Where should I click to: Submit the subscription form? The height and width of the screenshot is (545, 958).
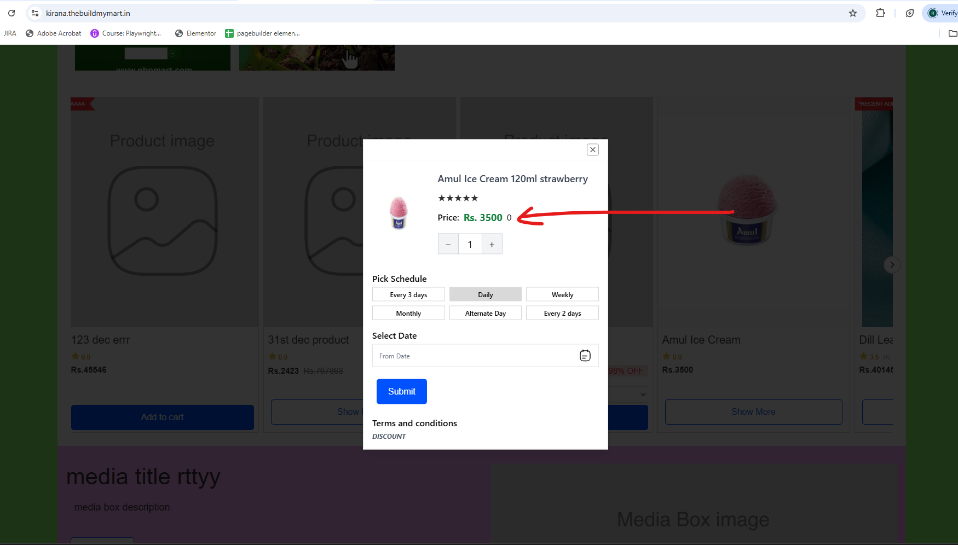(x=402, y=392)
